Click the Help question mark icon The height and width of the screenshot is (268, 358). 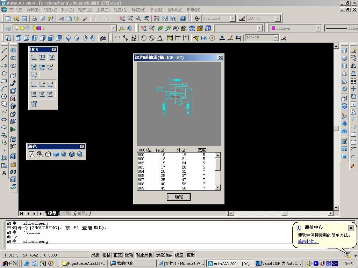click(x=182, y=18)
